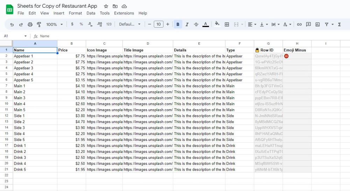The width and height of the screenshot is (350, 191).
Task: Open vertical align dropdown
Action: pyautogui.click(x=264, y=24)
